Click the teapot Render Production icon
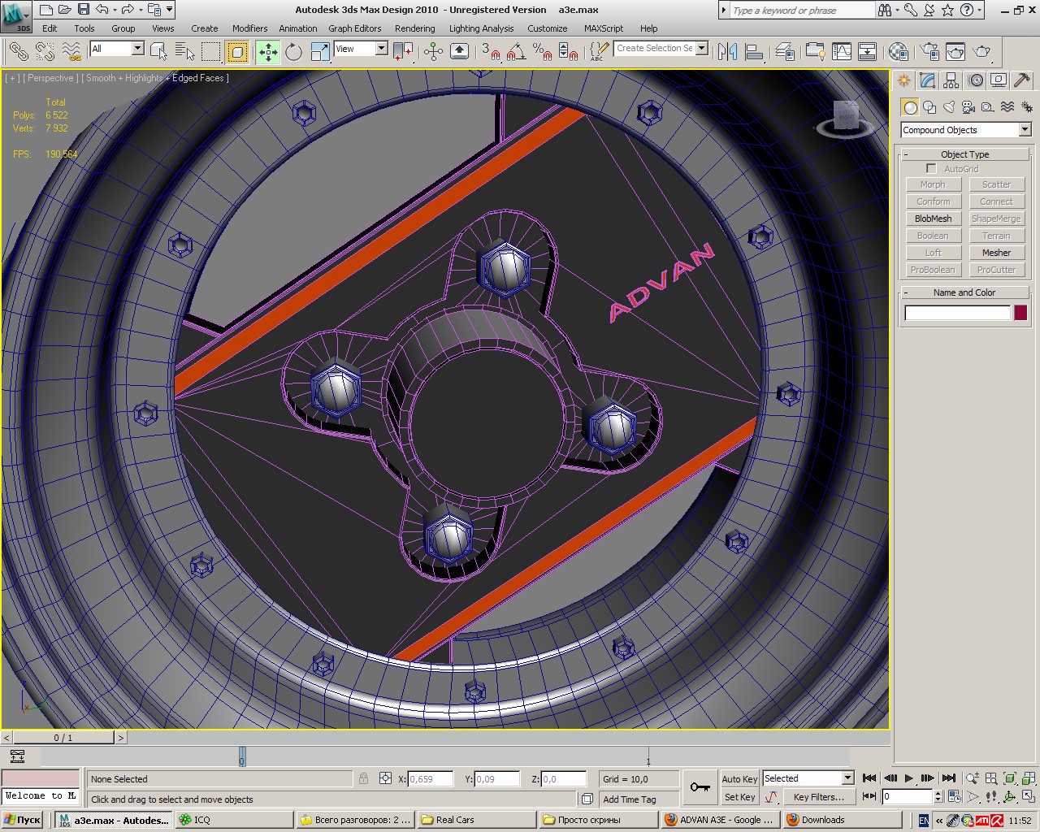Viewport: 1040px width, 832px height. [981, 52]
